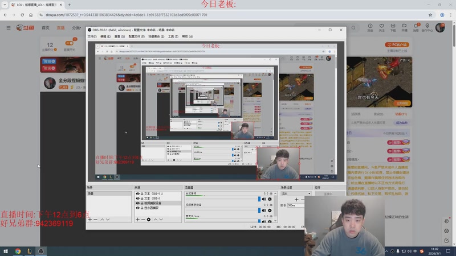Open the 淡出 scene transition dropdown
This screenshot has height=256, width=456.
(x=296, y=193)
